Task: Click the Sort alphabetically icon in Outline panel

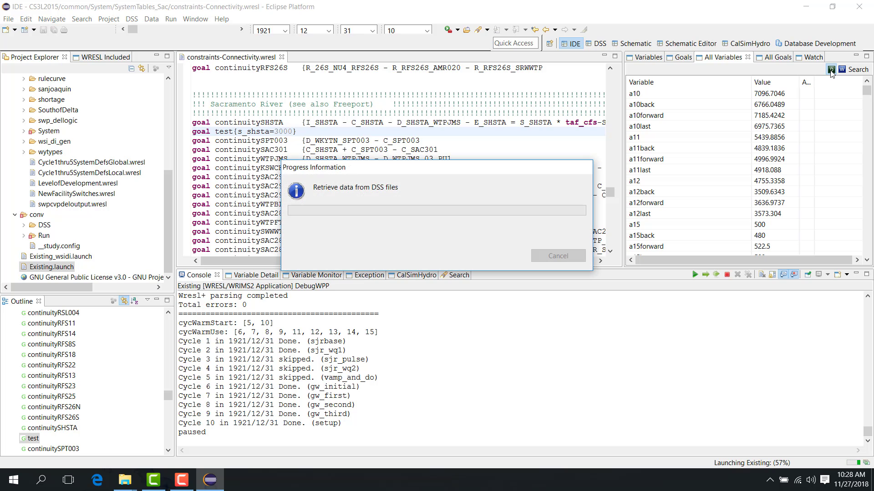Action: (x=135, y=301)
